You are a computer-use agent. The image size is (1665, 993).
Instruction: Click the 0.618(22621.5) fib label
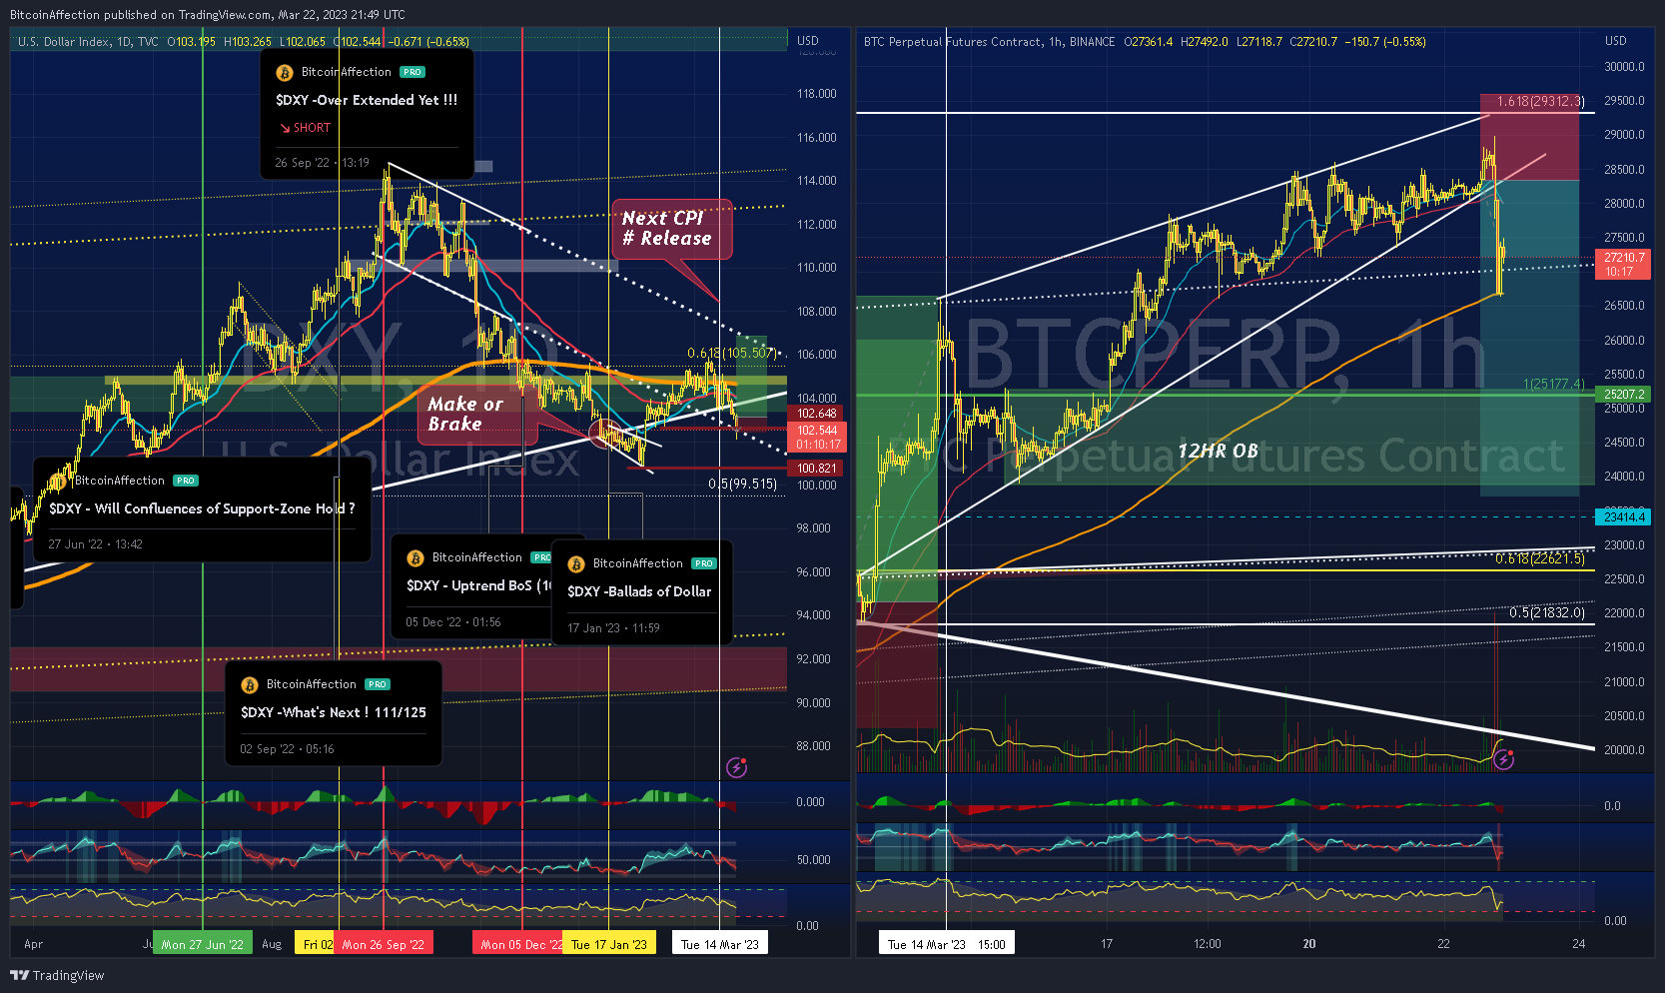1539,558
